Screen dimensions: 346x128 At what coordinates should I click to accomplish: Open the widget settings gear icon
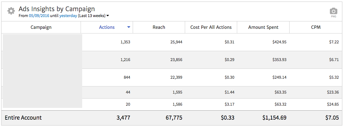(11, 11)
